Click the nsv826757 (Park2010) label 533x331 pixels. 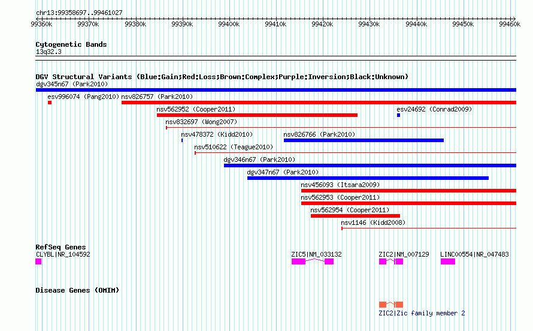click(157, 97)
